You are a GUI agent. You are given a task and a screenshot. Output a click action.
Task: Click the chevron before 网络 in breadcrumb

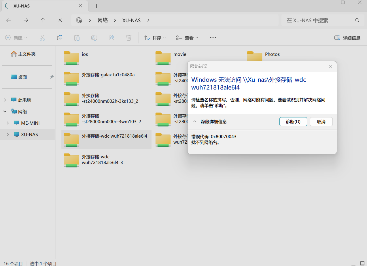pos(90,20)
